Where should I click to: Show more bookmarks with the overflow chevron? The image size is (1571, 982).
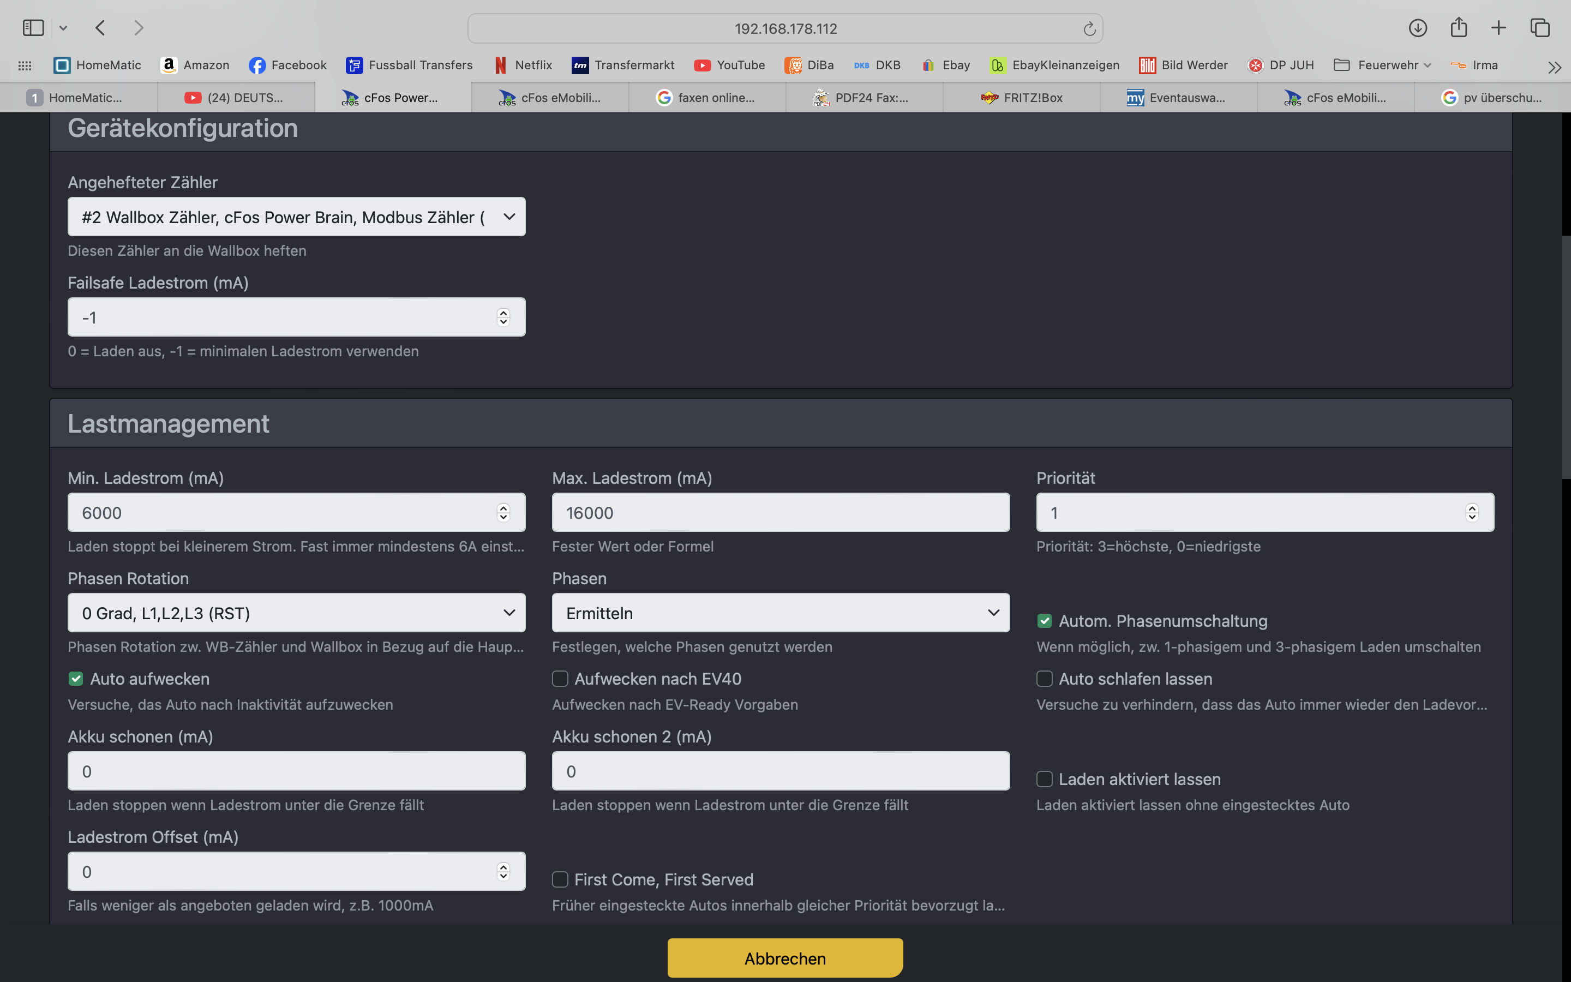pos(1554,67)
